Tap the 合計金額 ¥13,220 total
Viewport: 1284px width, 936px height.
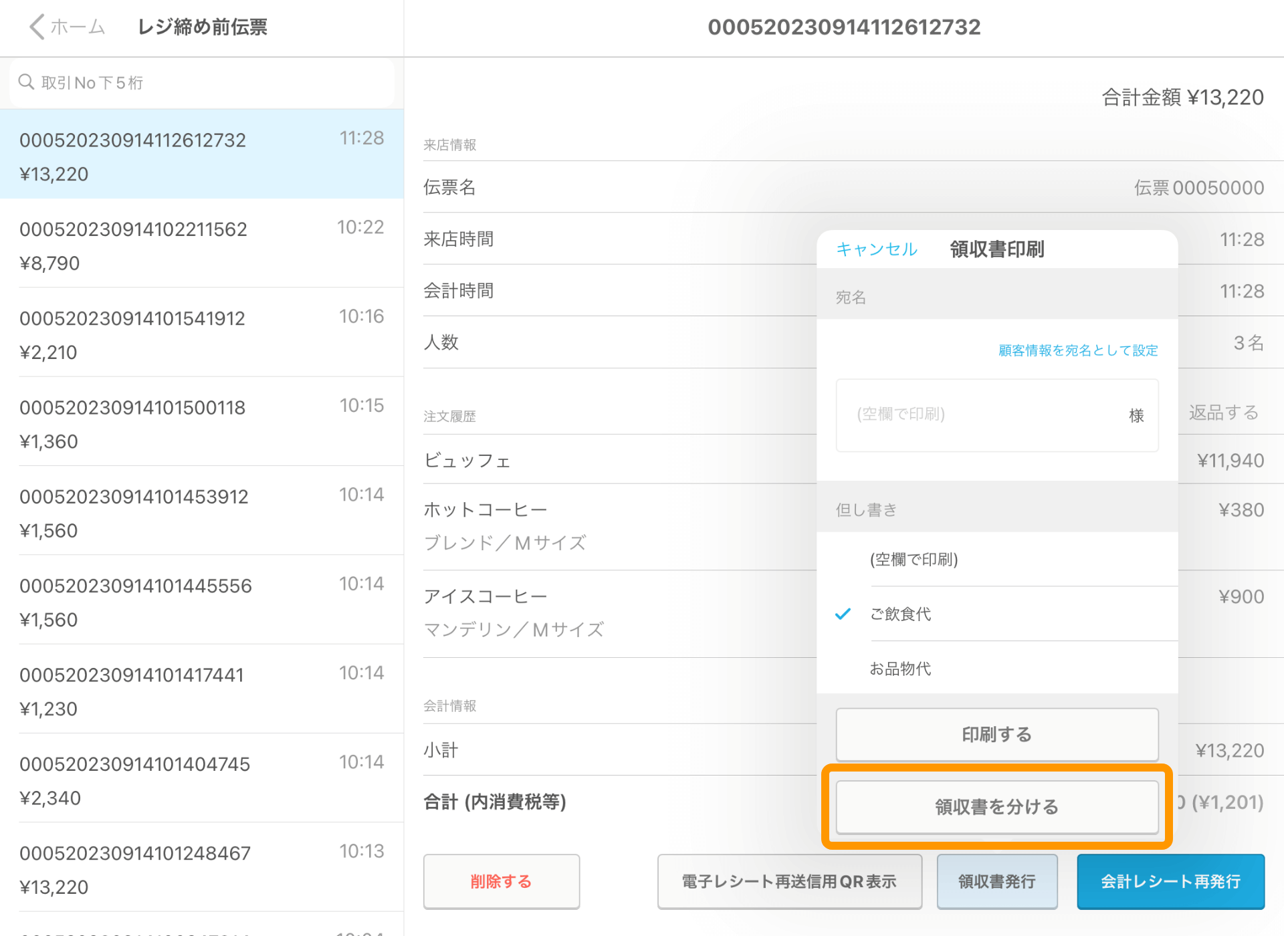1182,98
